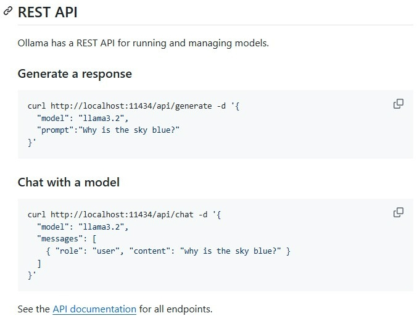Copy the chat curl command
417x321 pixels.
(398, 212)
